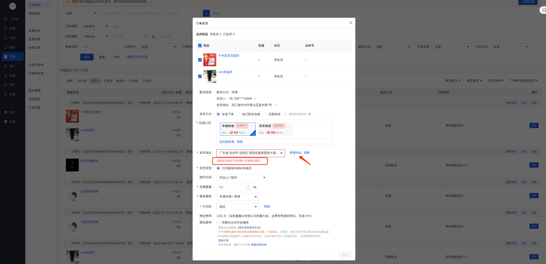Open 取件时间 dropdown
The height and width of the screenshot is (264, 546).
[x=242, y=178]
